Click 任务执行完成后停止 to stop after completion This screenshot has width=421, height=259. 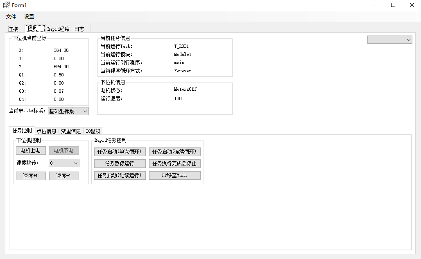point(175,163)
